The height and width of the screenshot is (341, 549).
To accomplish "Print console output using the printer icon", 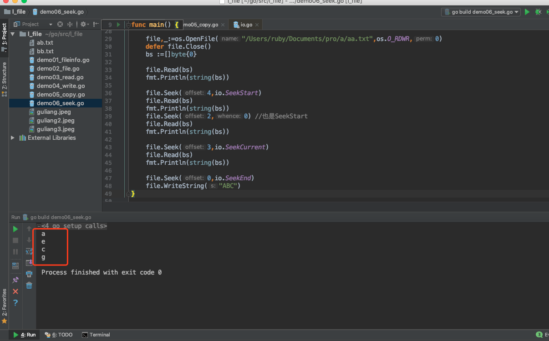I will tap(29, 274).
